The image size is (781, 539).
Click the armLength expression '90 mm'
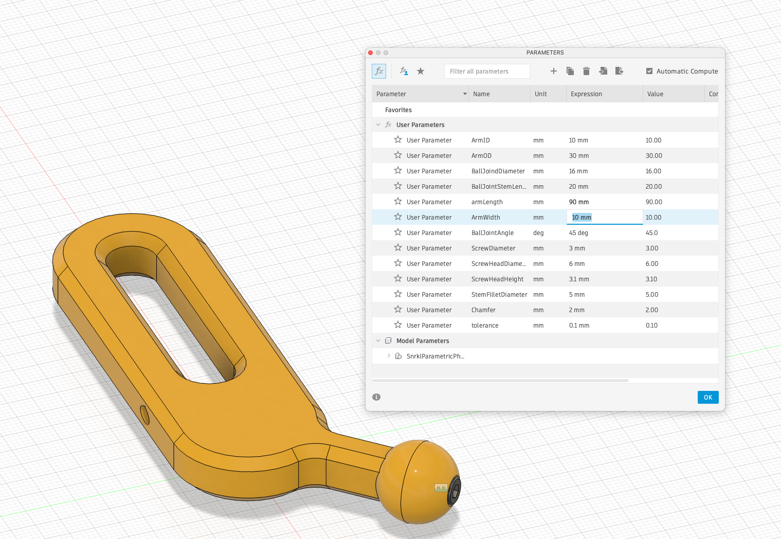(x=579, y=202)
